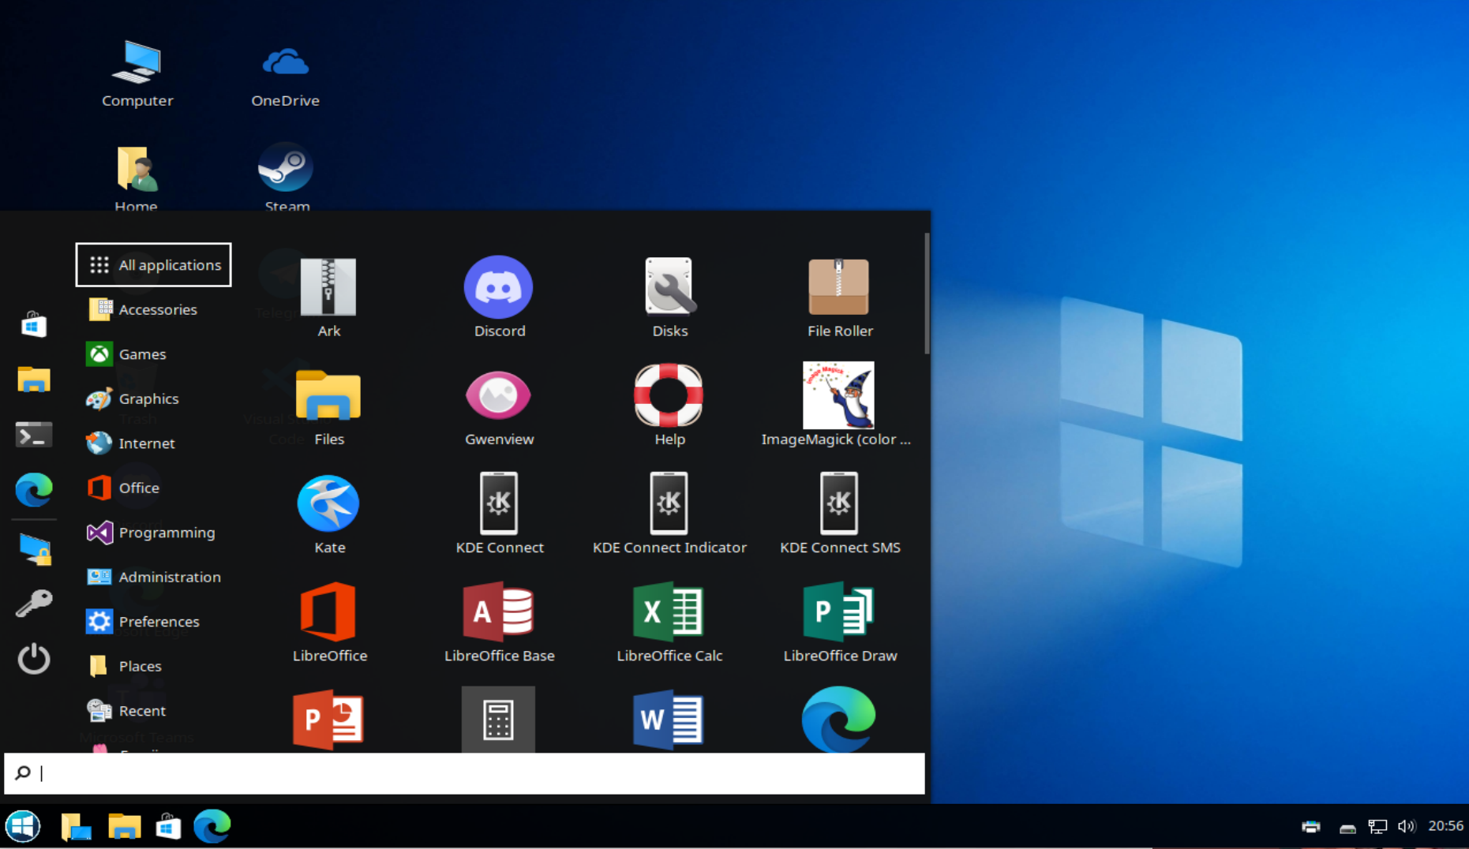The height and width of the screenshot is (849, 1469).
Task: Open LibreOffice Base database app
Action: tap(498, 622)
